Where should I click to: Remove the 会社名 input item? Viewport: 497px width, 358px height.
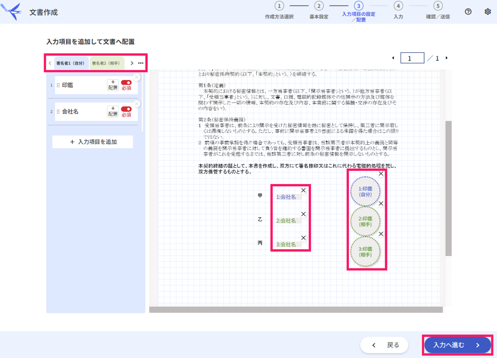pyautogui.click(x=137, y=104)
